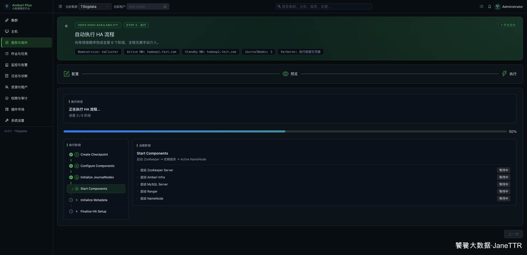Open 权限与审计 in the sidebar

(26, 98)
